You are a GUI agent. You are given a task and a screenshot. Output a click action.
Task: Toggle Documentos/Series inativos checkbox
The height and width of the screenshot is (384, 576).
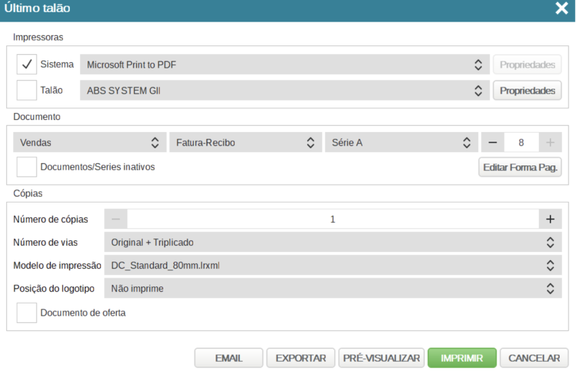[27, 167]
